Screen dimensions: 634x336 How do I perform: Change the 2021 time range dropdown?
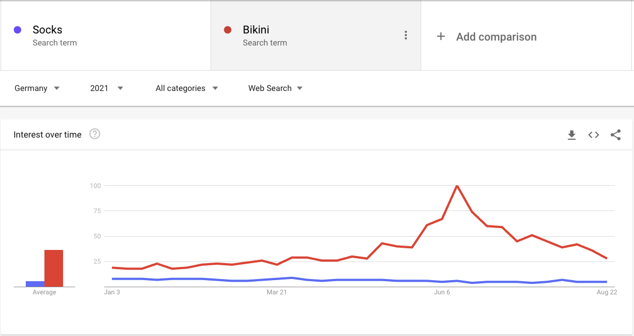tap(107, 88)
